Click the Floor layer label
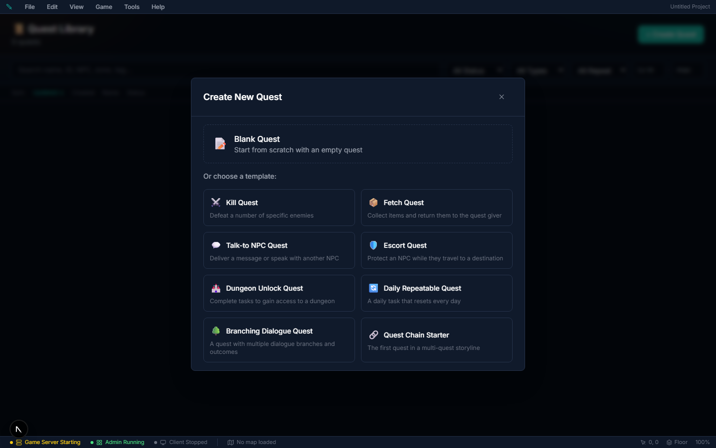The width and height of the screenshot is (716, 448). [681, 442]
